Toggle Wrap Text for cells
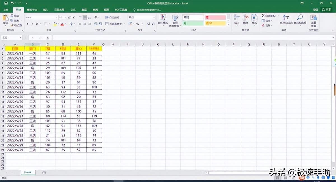 [112, 17]
